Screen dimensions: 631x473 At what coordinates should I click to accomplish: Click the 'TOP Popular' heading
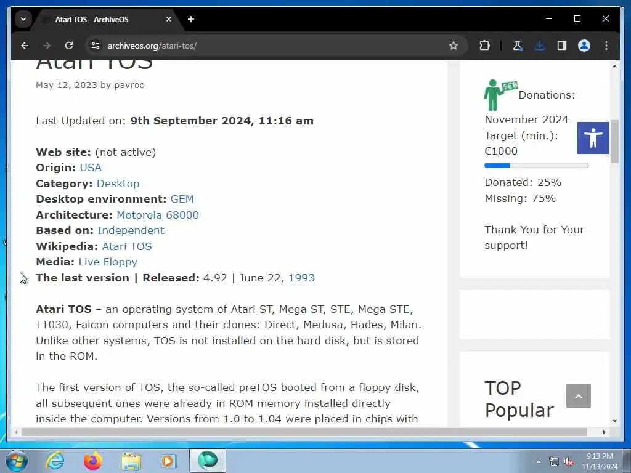519,399
